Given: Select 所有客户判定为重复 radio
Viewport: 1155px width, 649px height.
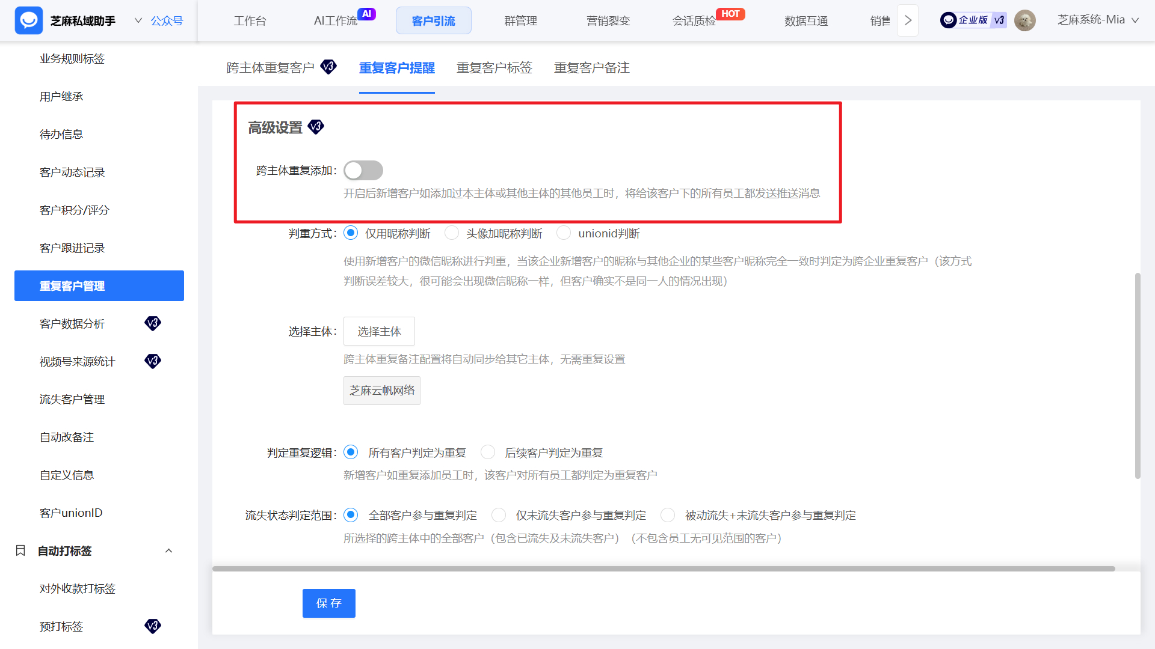Looking at the screenshot, I should coord(351,452).
